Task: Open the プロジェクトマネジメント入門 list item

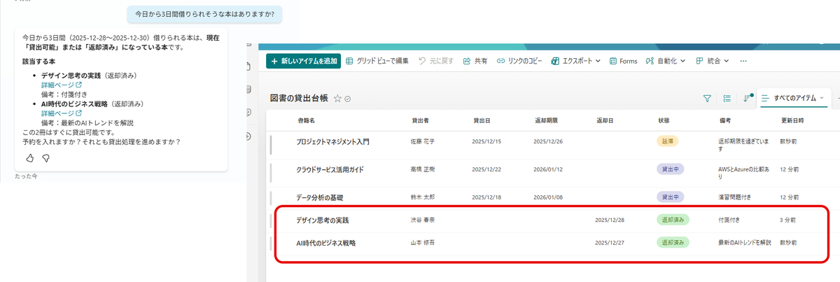Action: [x=332, y=141]
